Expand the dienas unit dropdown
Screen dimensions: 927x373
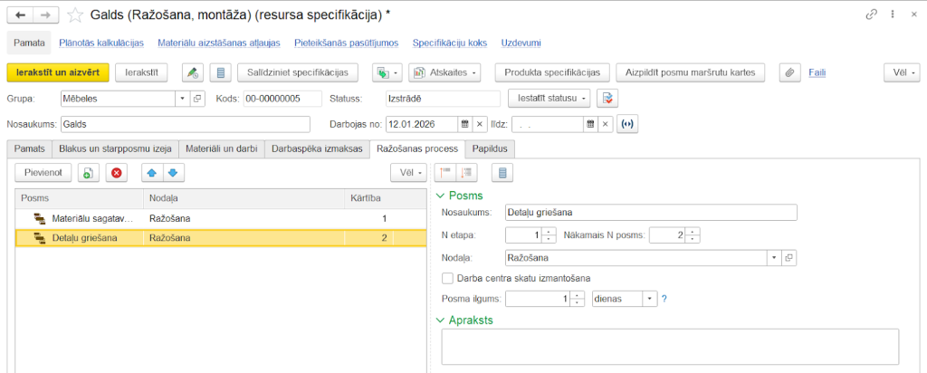[649, 299]
